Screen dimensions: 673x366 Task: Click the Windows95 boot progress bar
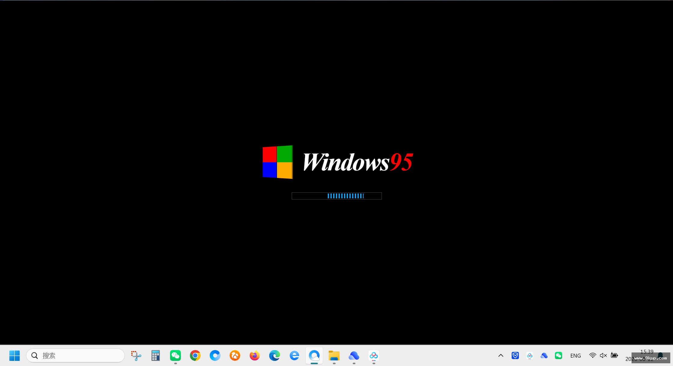(x=337, y=196)
